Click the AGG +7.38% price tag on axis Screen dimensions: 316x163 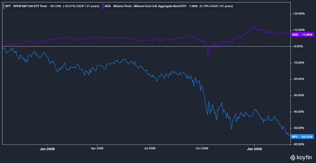click(x=302, y=35)
